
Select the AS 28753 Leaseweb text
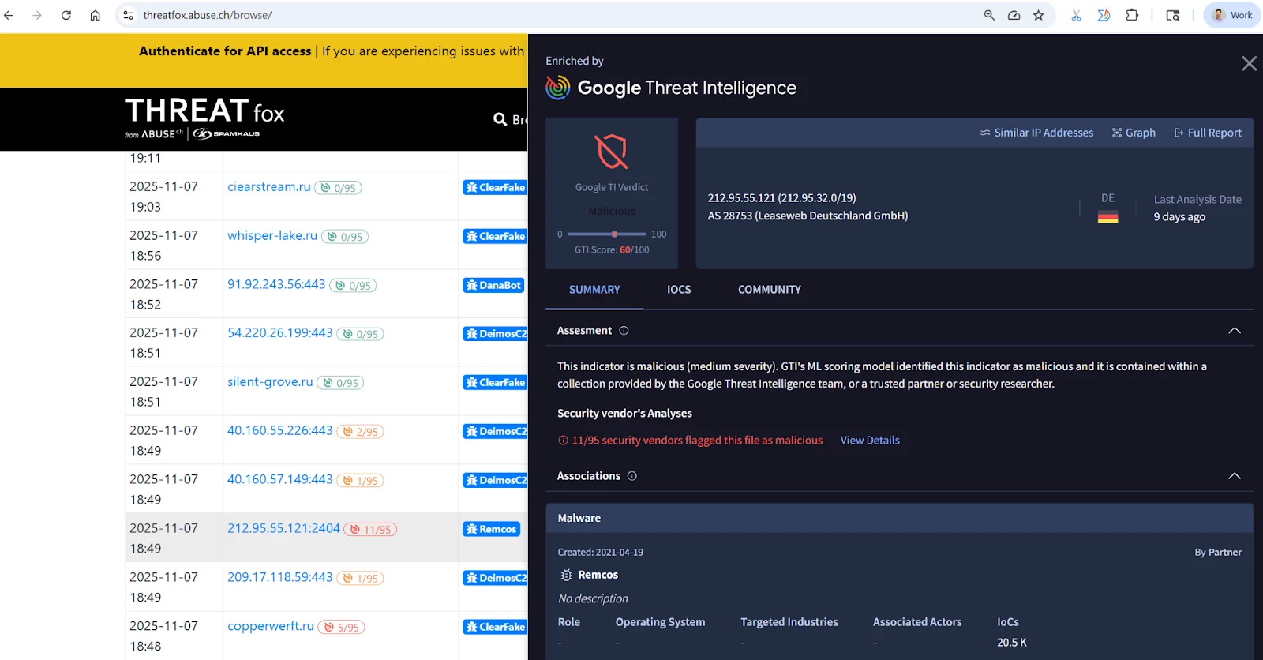point(808,216)
